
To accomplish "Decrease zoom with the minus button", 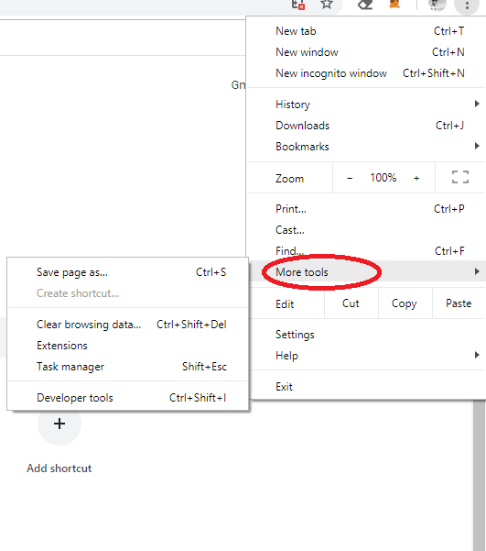I will click(x=350, y=178).
